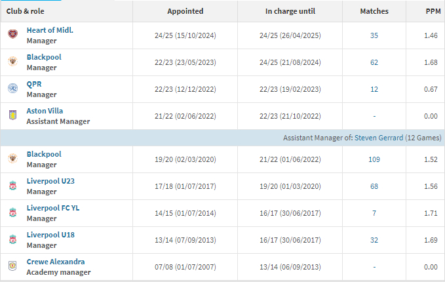Click Blackpool crest in the 22/23 row
The width and height of the screenshot is (445, 282).
pos(12,62)
